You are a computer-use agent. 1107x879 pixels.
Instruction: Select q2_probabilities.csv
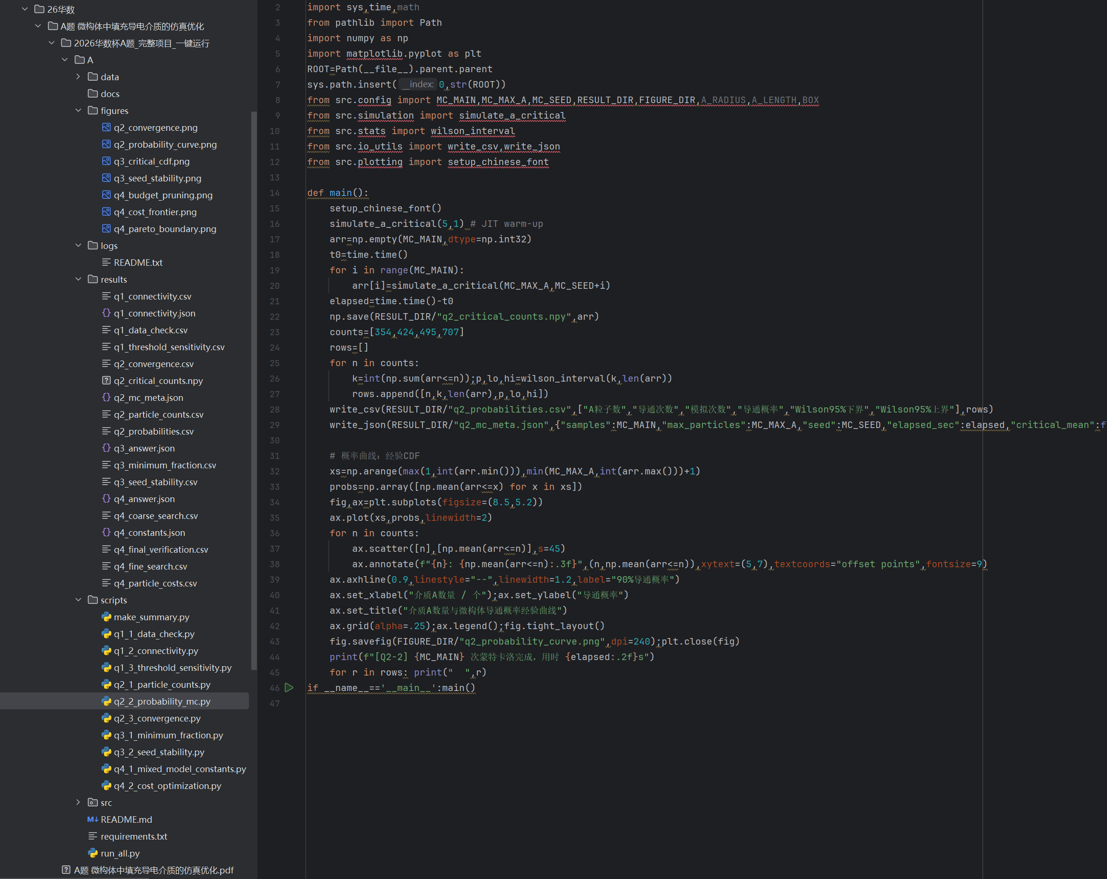click(x=153, y=431)
